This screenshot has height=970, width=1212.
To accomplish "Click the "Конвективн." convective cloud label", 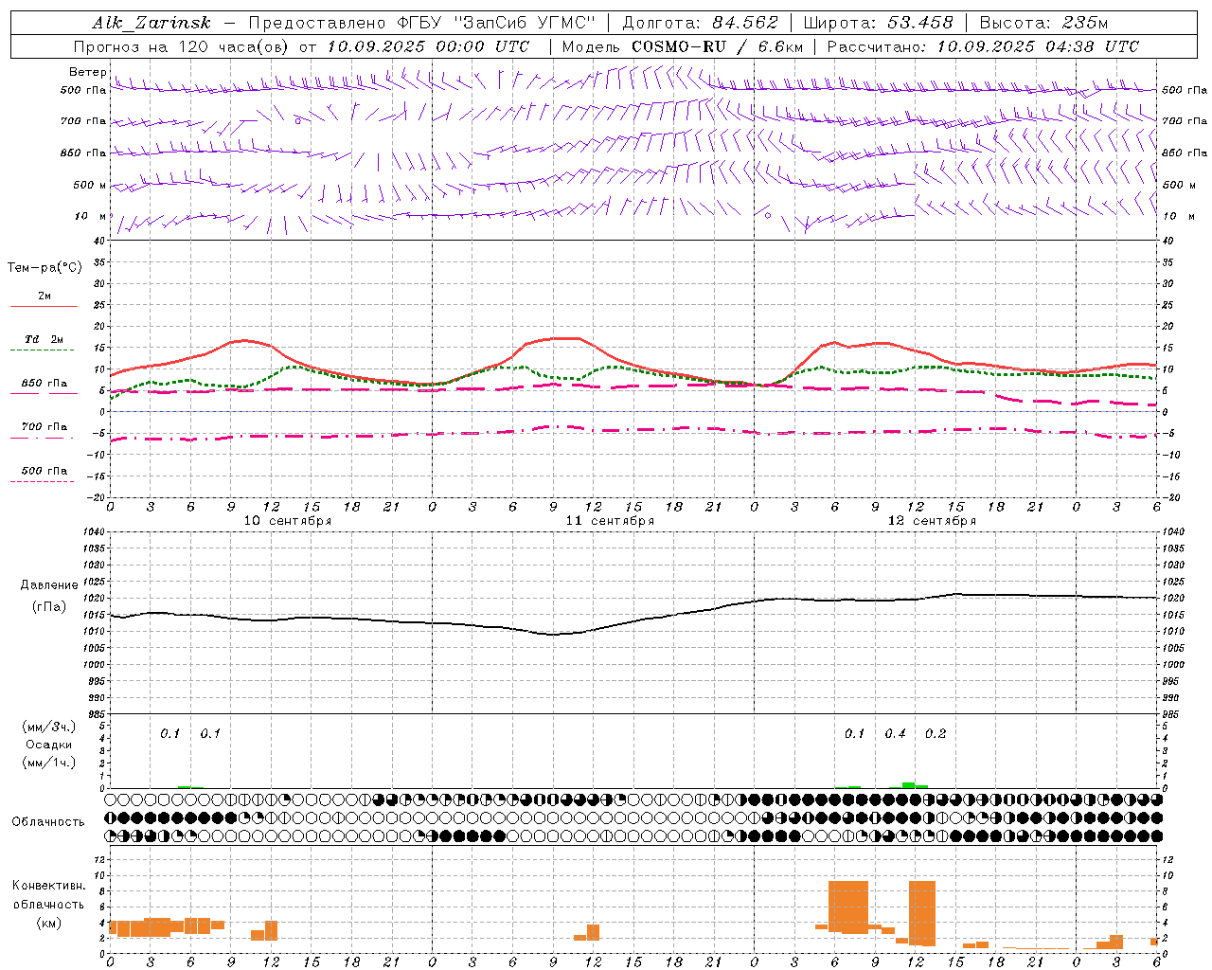I will click(49, 886).
